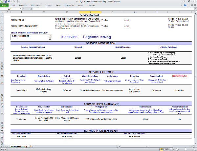Click the insert new worksheet icon
The width and height of the screenshot is (197, 151).
click(31, 146)
